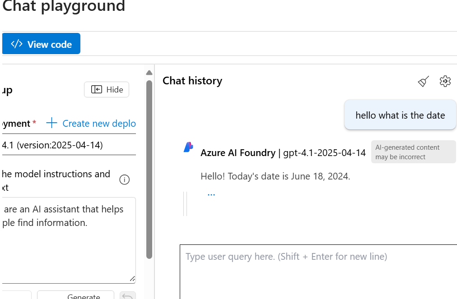Click the Generate button
Screen dimensions: 457x299
75,295
